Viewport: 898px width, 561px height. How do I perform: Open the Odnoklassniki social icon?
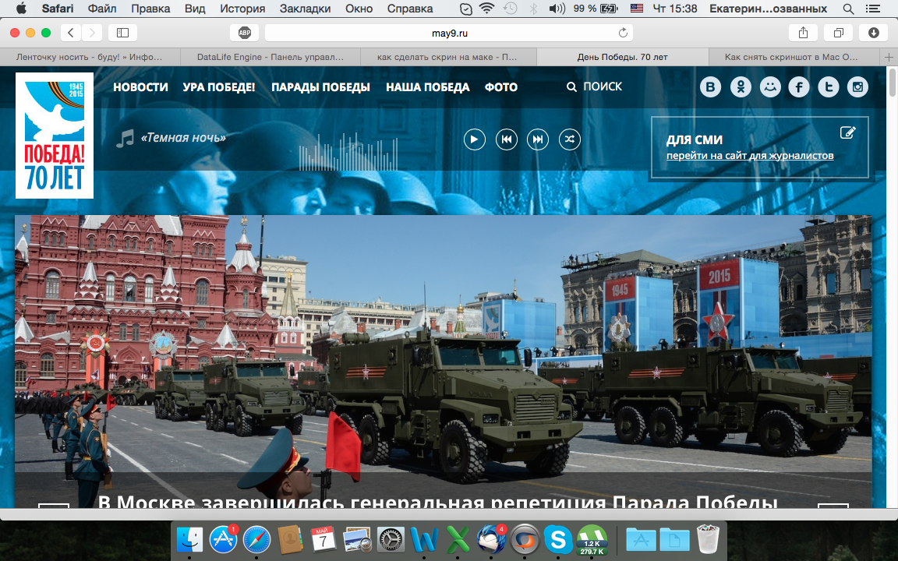click(740, 87)
